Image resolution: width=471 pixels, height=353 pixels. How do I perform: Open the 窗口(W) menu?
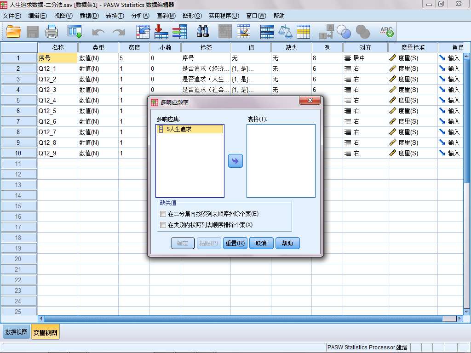coord(256,16)
